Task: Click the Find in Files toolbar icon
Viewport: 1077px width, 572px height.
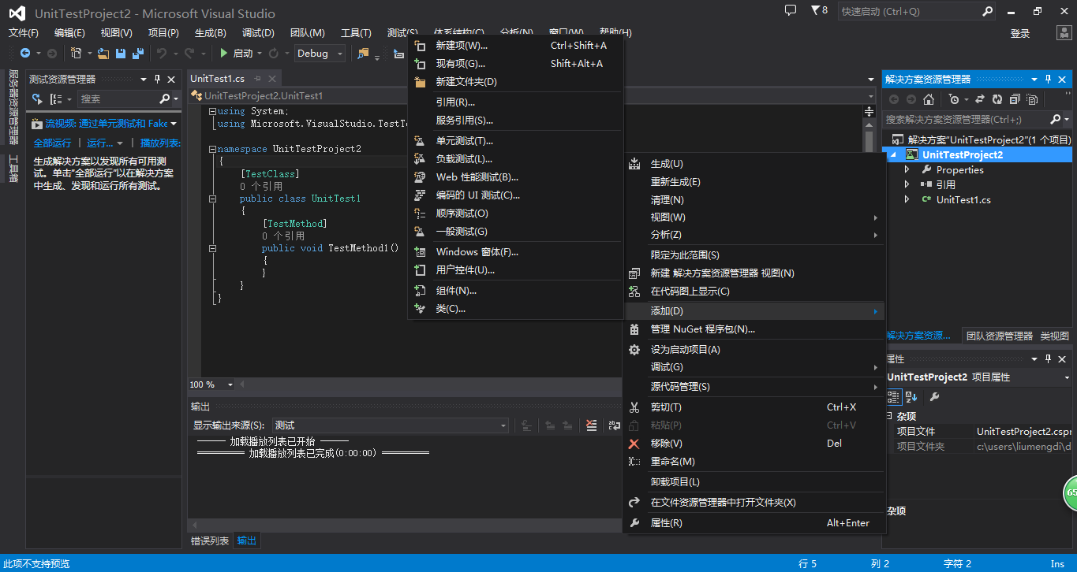Action: click(x=363, y=54)
